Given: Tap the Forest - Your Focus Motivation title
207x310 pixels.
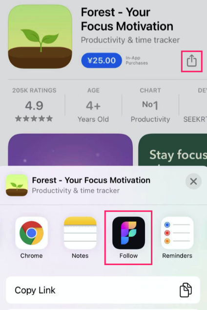Looking at the screenshot, I should pos(127,19).
